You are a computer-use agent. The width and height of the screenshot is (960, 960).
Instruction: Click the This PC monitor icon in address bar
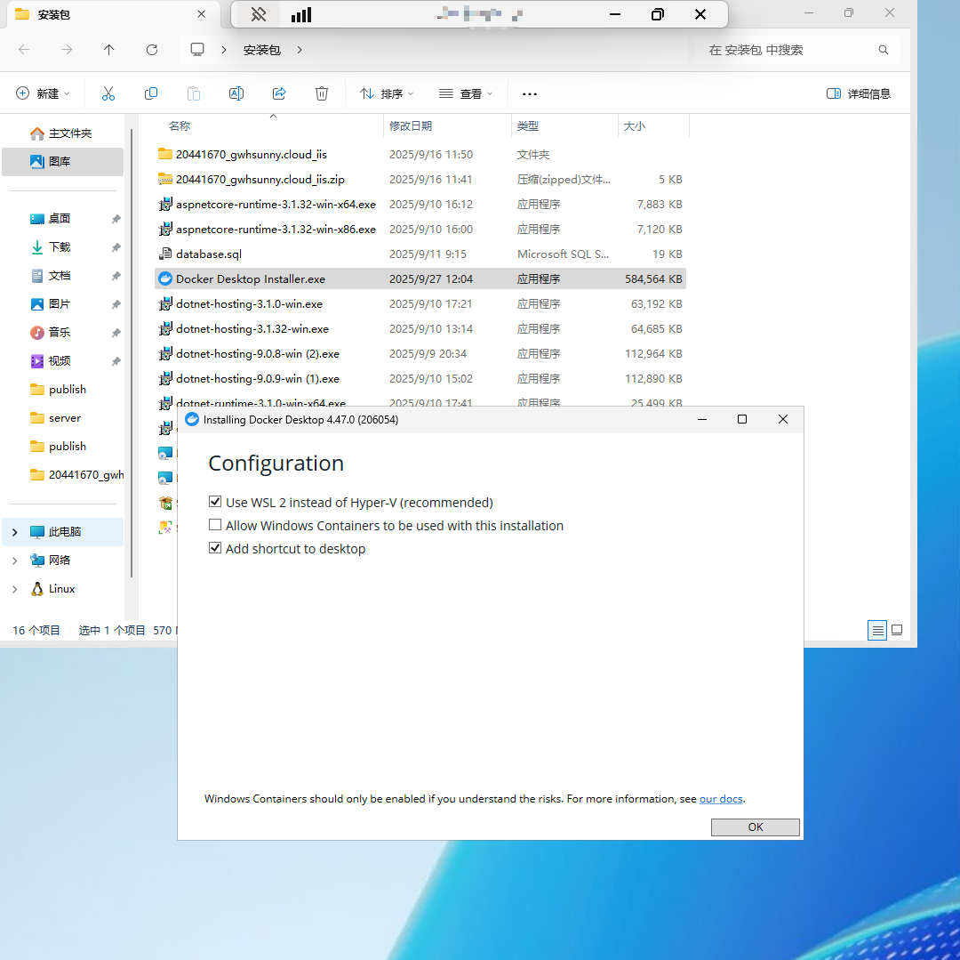click(x=197, y=50)
